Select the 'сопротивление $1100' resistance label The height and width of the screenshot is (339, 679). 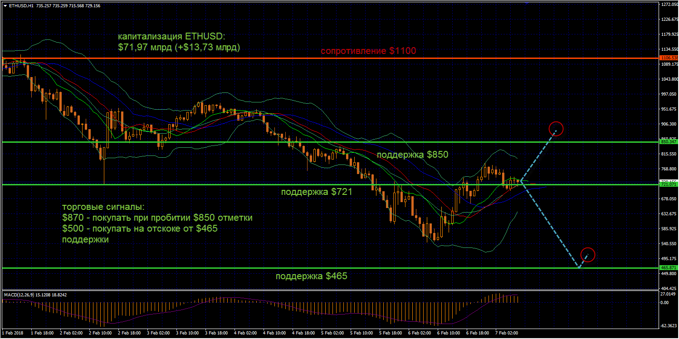(368, 51)
